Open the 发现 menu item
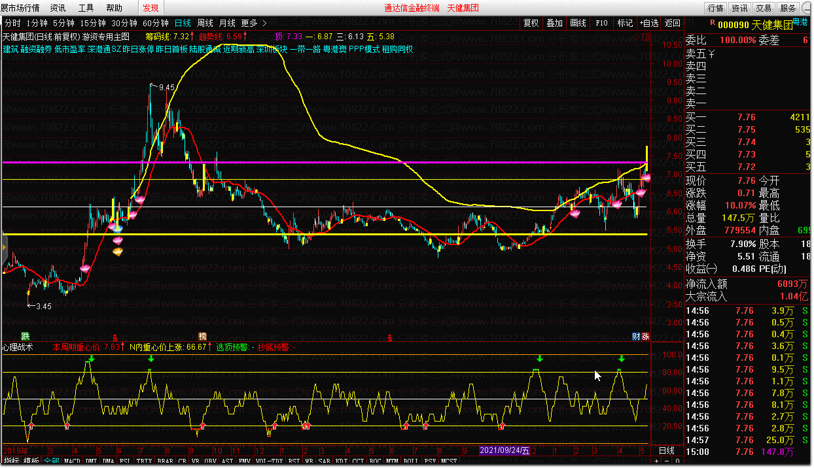Viewport: 814px width, 468px height. [150, 8]
